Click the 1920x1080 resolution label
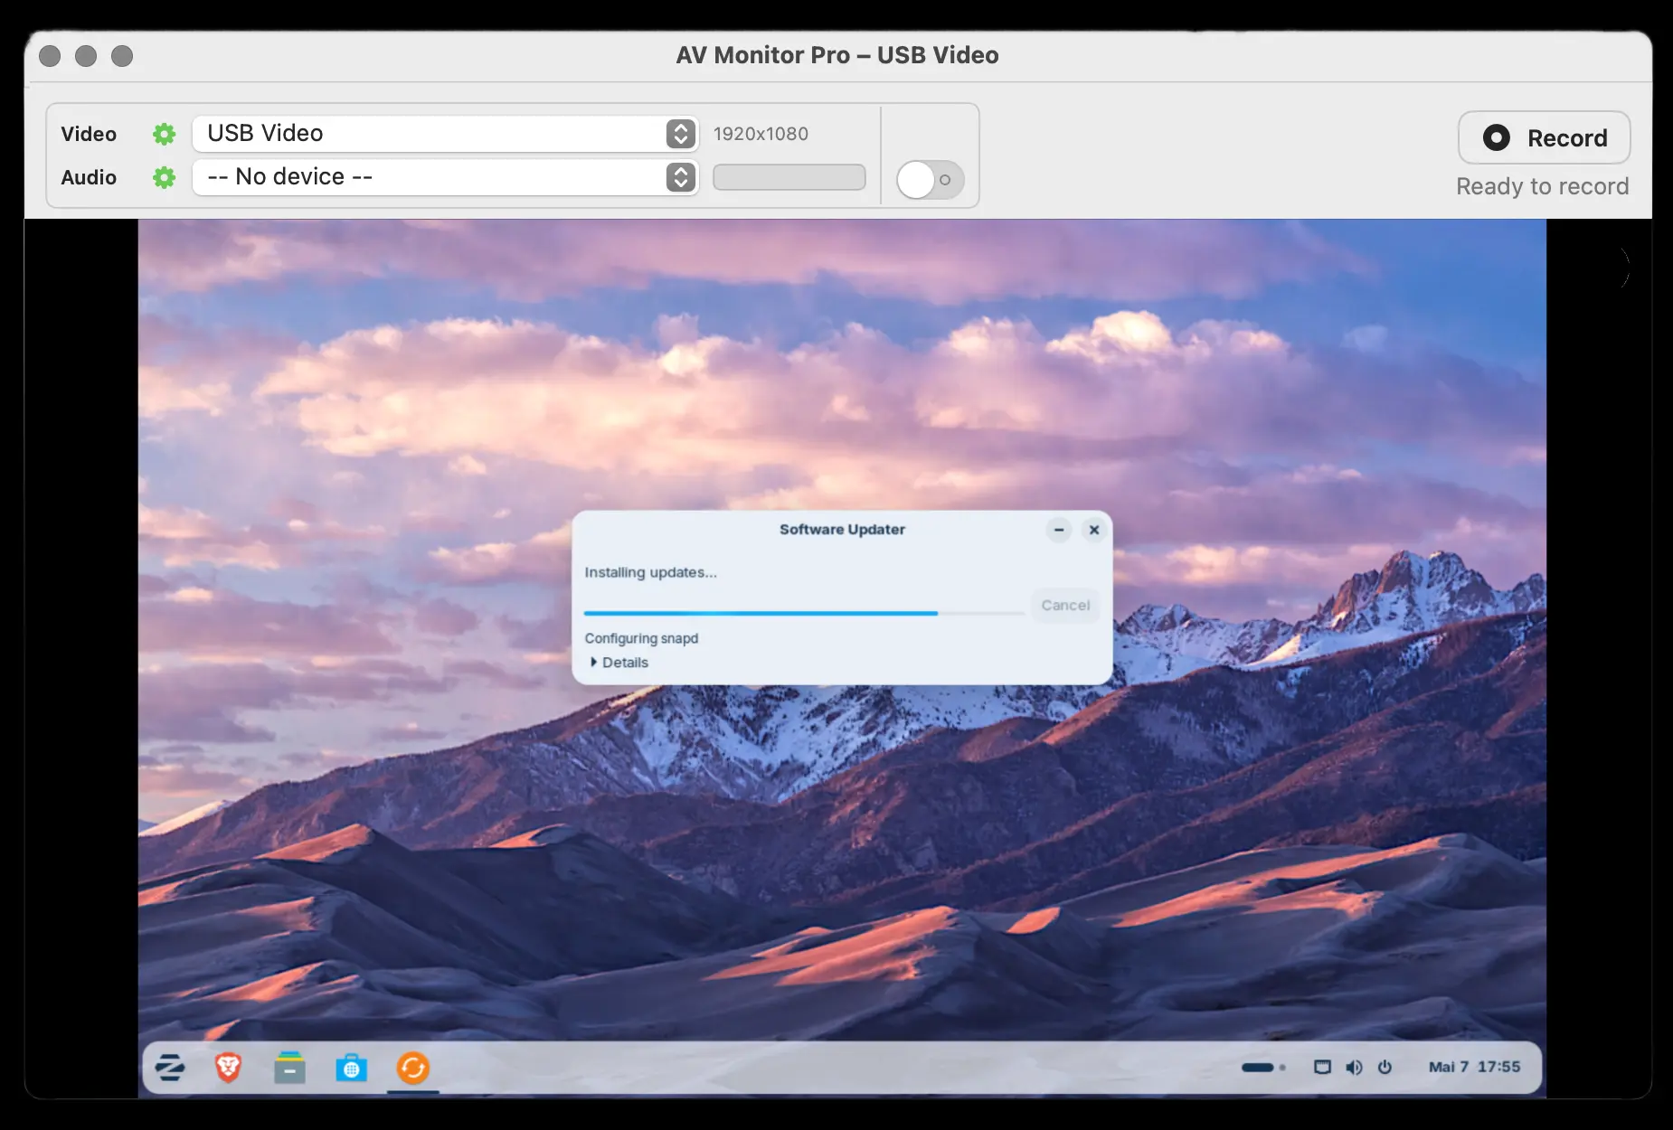This screenshot has width=1673, height=1130. point(761,134)
